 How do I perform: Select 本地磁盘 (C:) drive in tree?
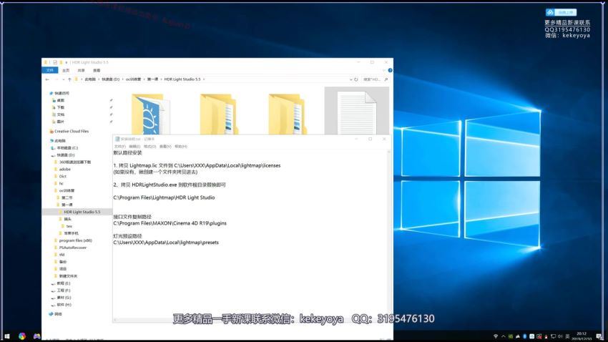tap(67, 147)
